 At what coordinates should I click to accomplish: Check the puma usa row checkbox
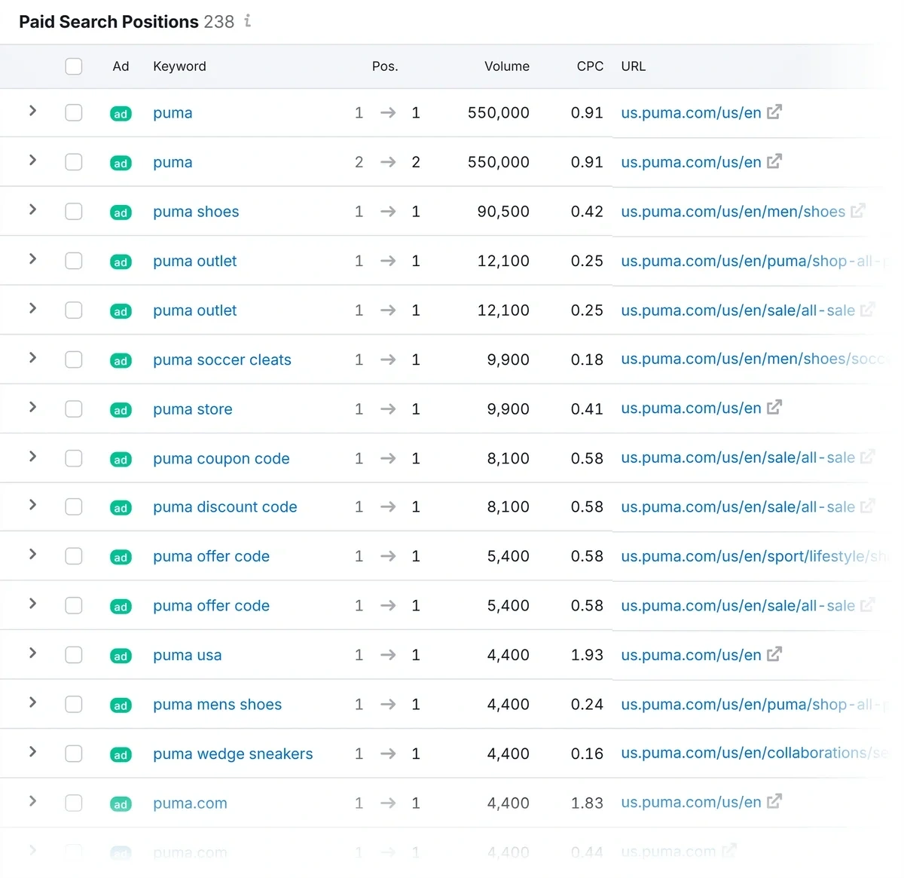74,655
